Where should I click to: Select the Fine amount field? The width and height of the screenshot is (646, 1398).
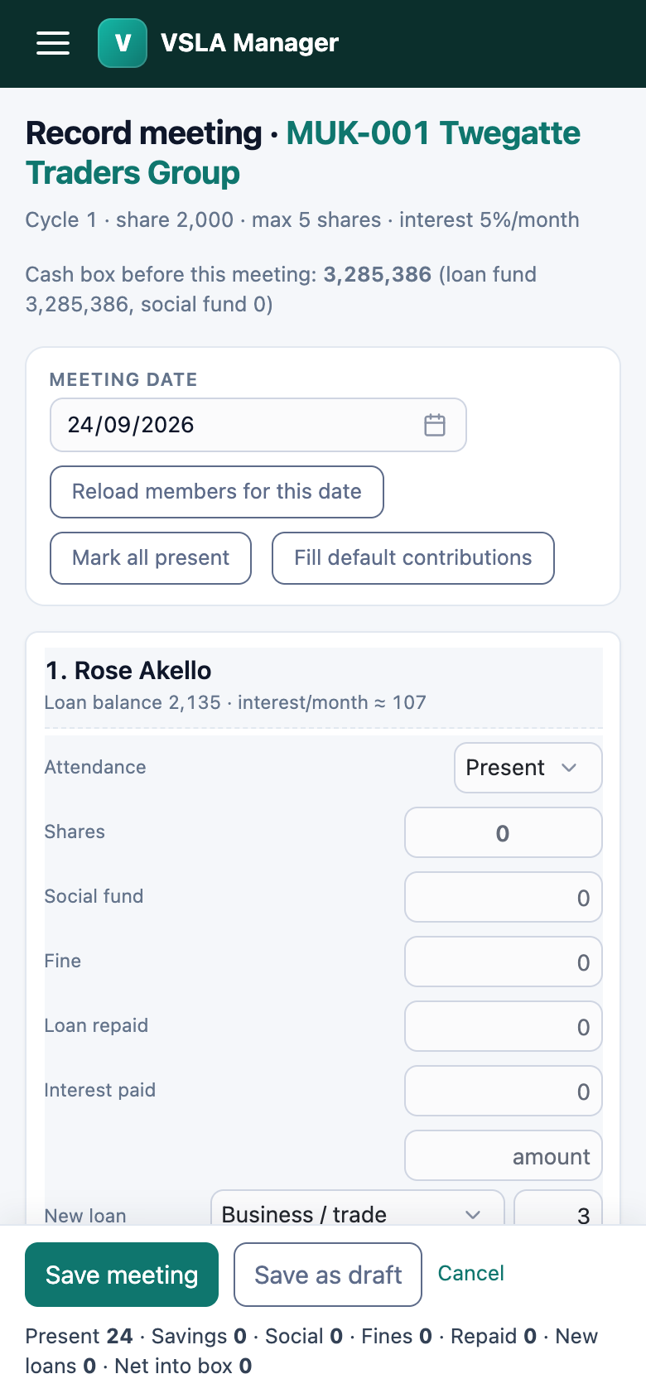(x=504, y=962)
